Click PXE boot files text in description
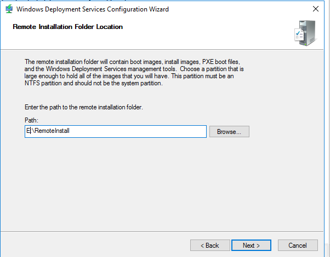Viewport: 330px width, 257px height. (x=221, y=62)
